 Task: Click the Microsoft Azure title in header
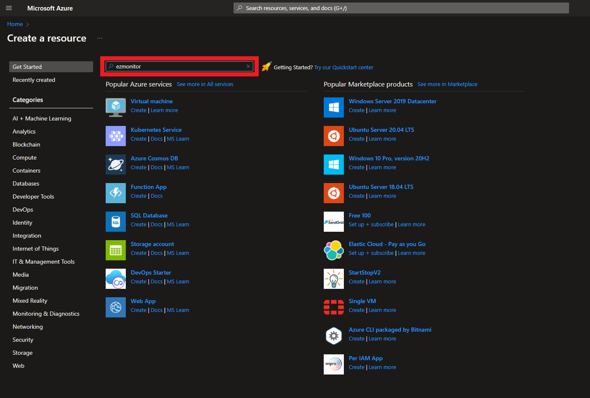(x=50, y=8)
